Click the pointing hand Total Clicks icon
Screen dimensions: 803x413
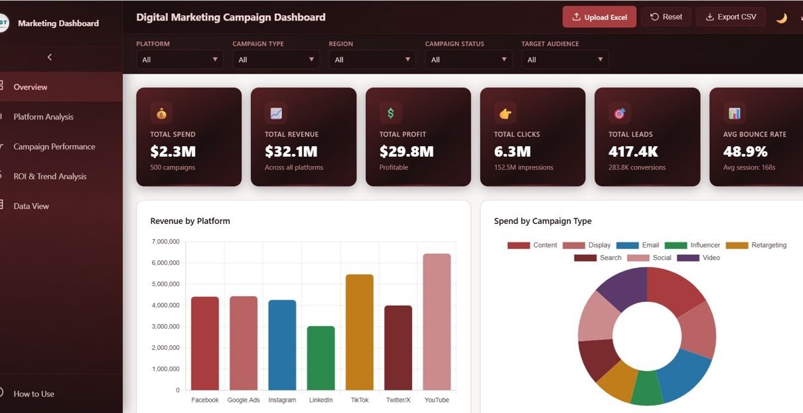[x=505, y=114]
